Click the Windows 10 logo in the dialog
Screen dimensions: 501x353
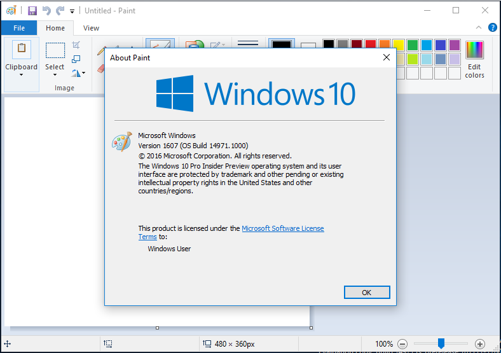[256, 93]
